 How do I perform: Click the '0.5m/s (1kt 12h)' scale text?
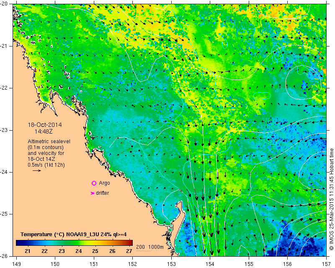click(x=46, y=165)
